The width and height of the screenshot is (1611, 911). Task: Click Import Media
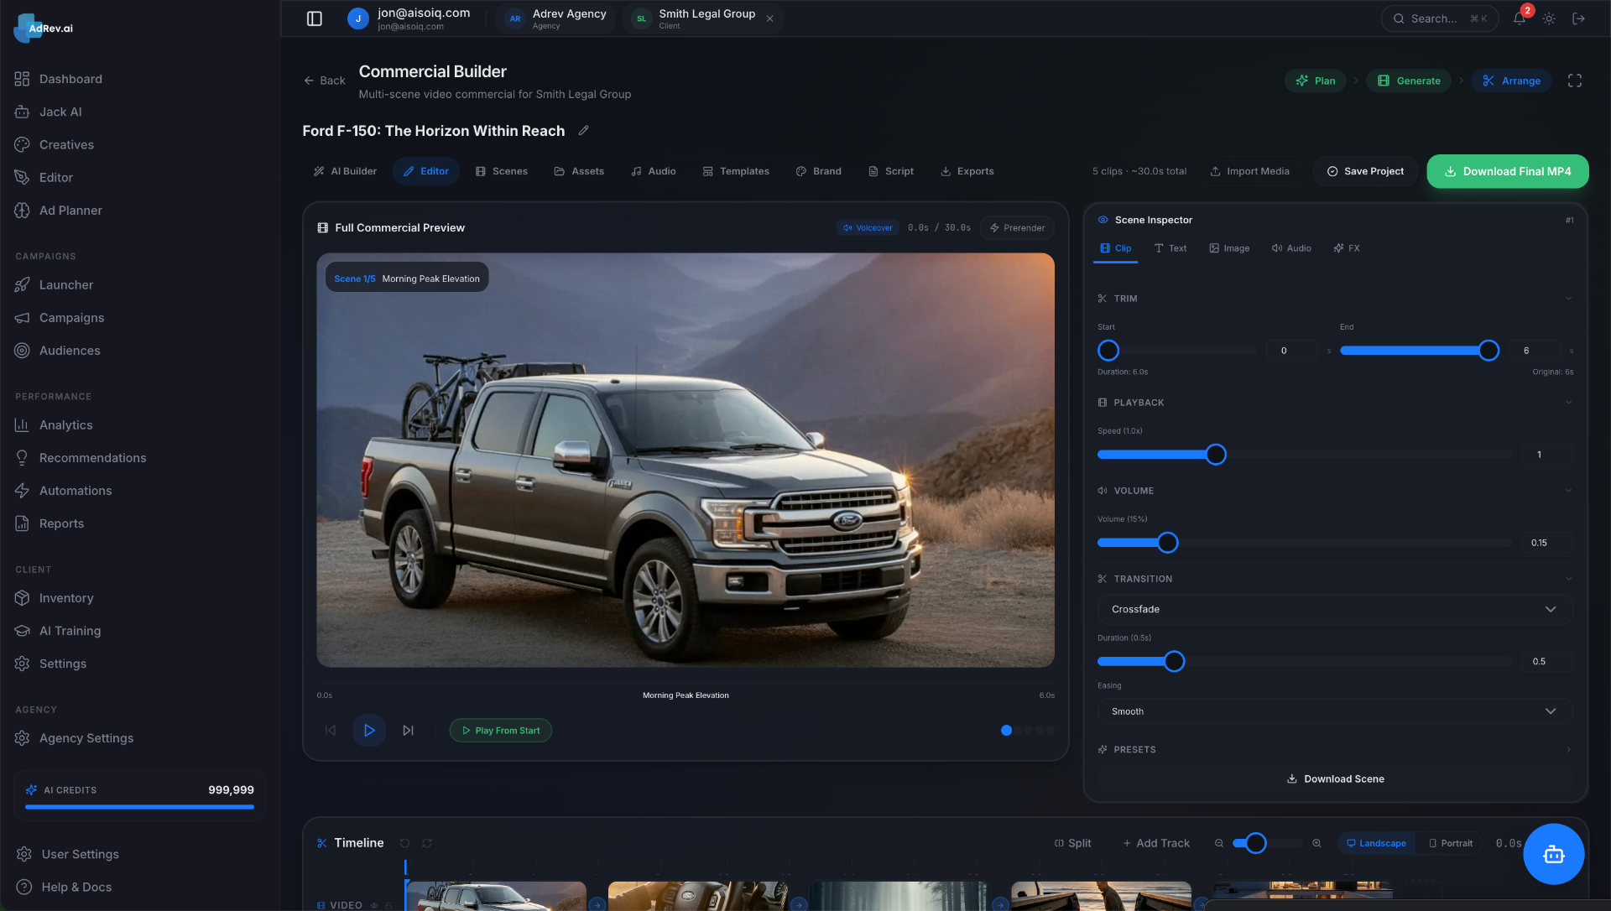coord(1249,171)
